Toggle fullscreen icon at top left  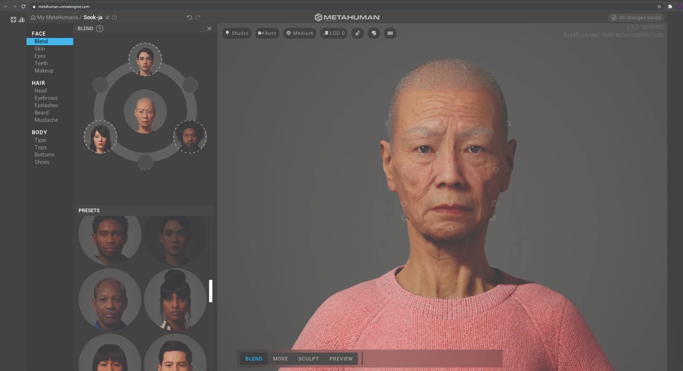tap(13, 19)
